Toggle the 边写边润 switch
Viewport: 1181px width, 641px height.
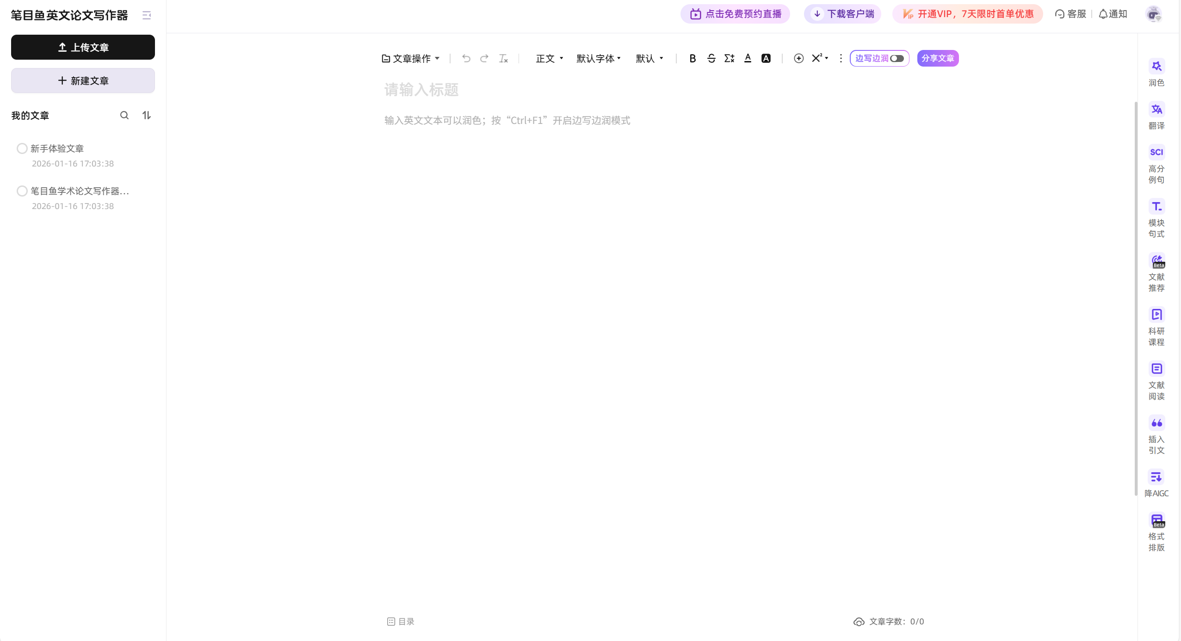pos(896,58)
